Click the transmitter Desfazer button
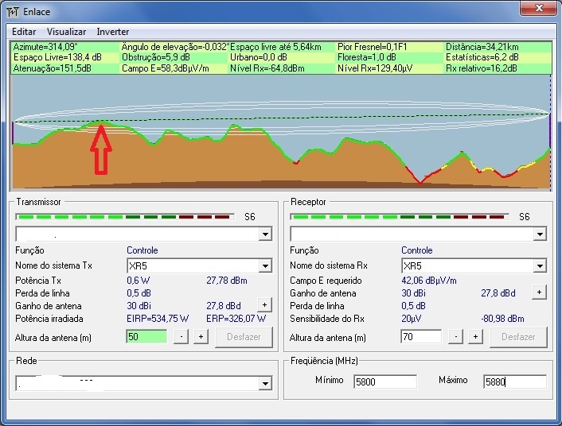Screen dimensions: 562x426 click(244, 337)
